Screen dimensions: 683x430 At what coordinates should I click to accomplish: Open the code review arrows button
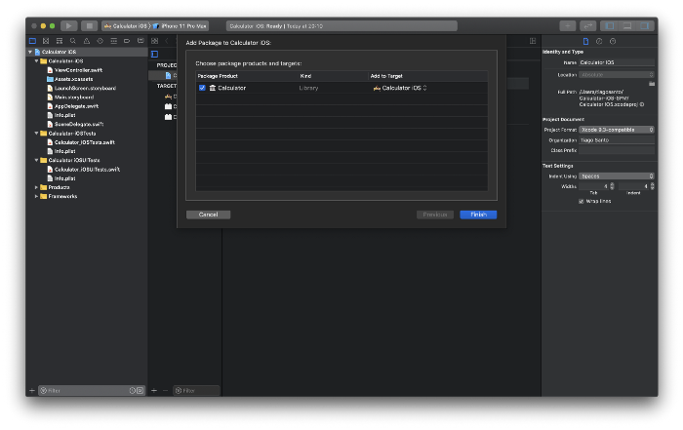[587, 26]
